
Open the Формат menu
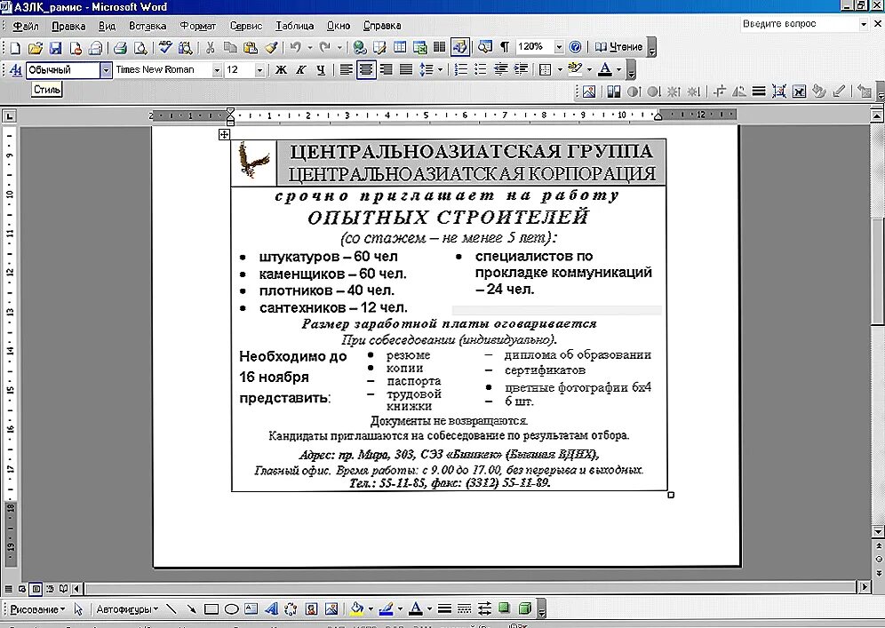[x=197, y=26]
